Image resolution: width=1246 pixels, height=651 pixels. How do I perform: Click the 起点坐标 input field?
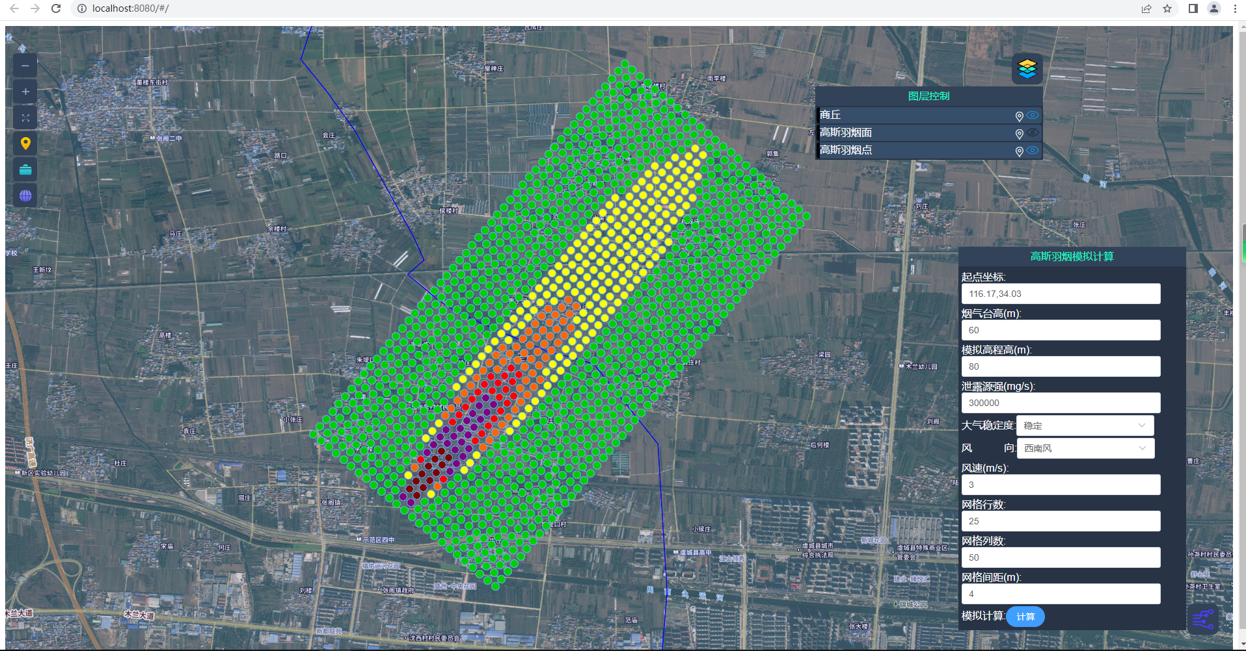point(1061,294)
